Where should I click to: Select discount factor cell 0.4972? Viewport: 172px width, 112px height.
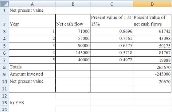tap(111, 60)
